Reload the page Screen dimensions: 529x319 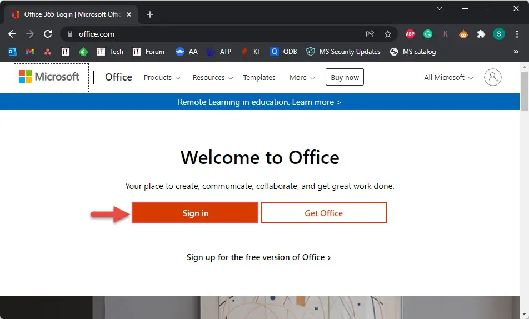(x=48, y=34)
